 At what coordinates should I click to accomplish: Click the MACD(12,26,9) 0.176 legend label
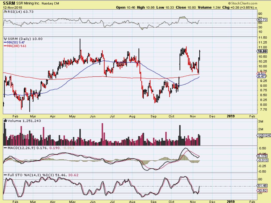(x=28, y=148)
